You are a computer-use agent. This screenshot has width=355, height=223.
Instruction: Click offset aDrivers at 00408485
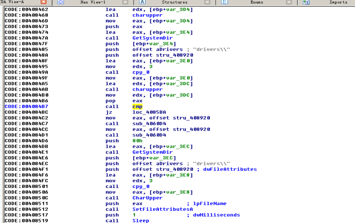(157, 50)
